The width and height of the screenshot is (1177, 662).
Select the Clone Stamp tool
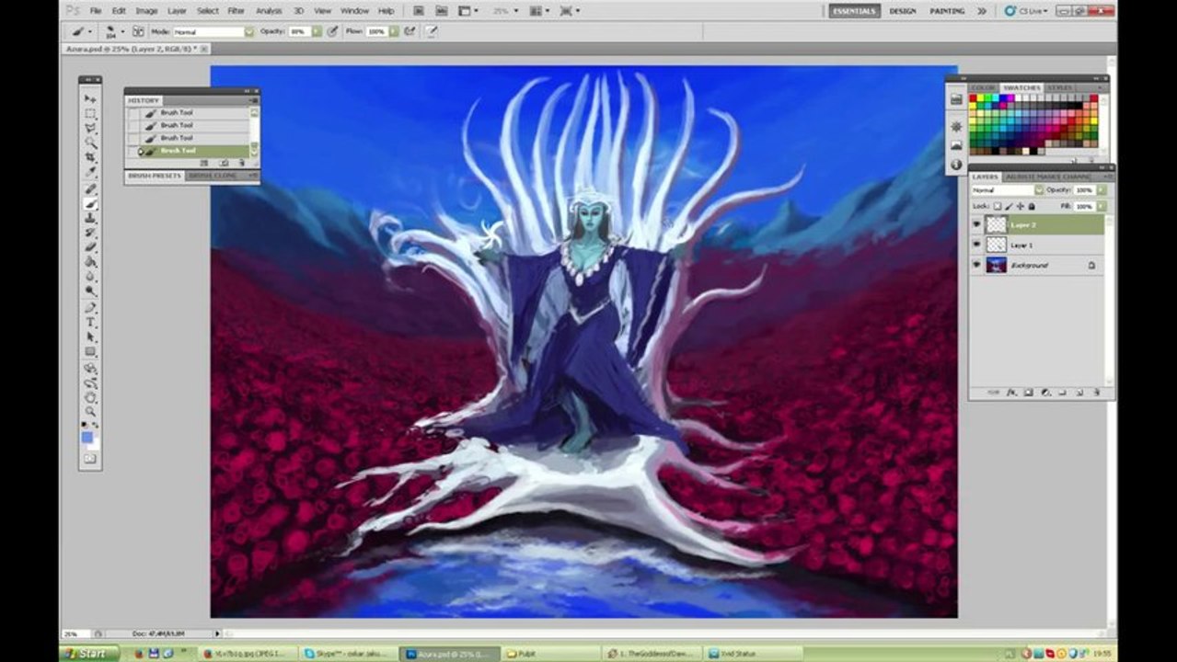point(90,218)
